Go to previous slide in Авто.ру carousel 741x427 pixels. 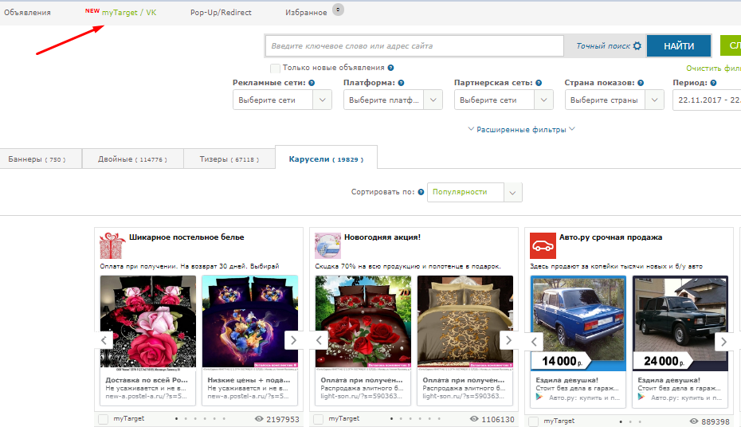[534, 342]
